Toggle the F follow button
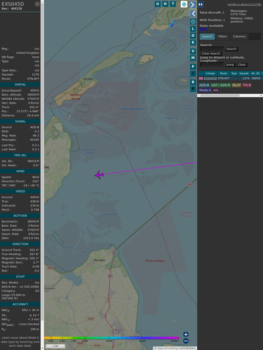The image size is (263, 350). 193,89
